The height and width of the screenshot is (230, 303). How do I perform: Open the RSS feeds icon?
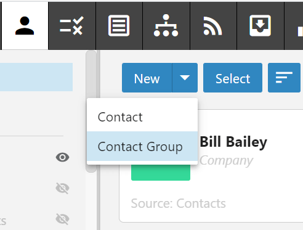click(213, 26)
